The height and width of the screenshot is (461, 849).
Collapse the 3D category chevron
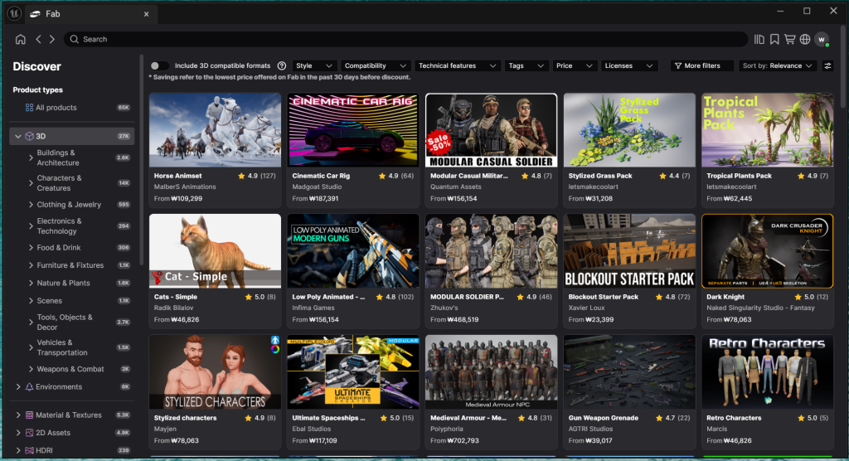coord(18,136)
